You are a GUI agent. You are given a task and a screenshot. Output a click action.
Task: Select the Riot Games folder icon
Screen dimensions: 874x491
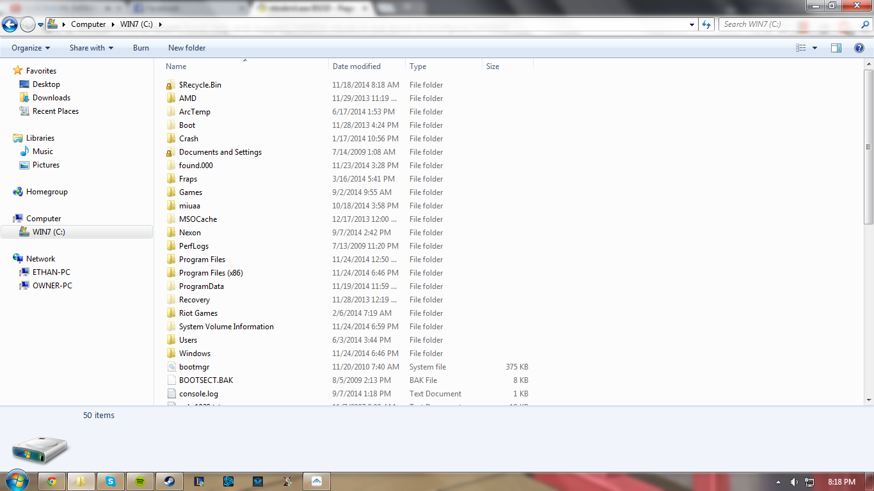coord(171,313)
